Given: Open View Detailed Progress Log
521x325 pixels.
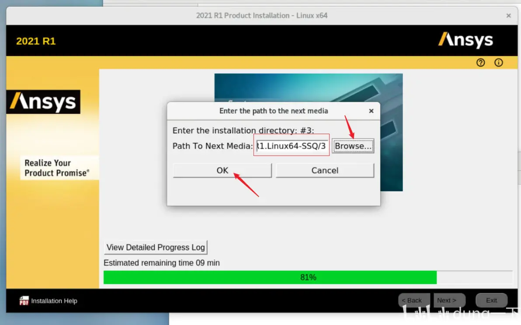Looking at the screenshot, I should 156,247.
